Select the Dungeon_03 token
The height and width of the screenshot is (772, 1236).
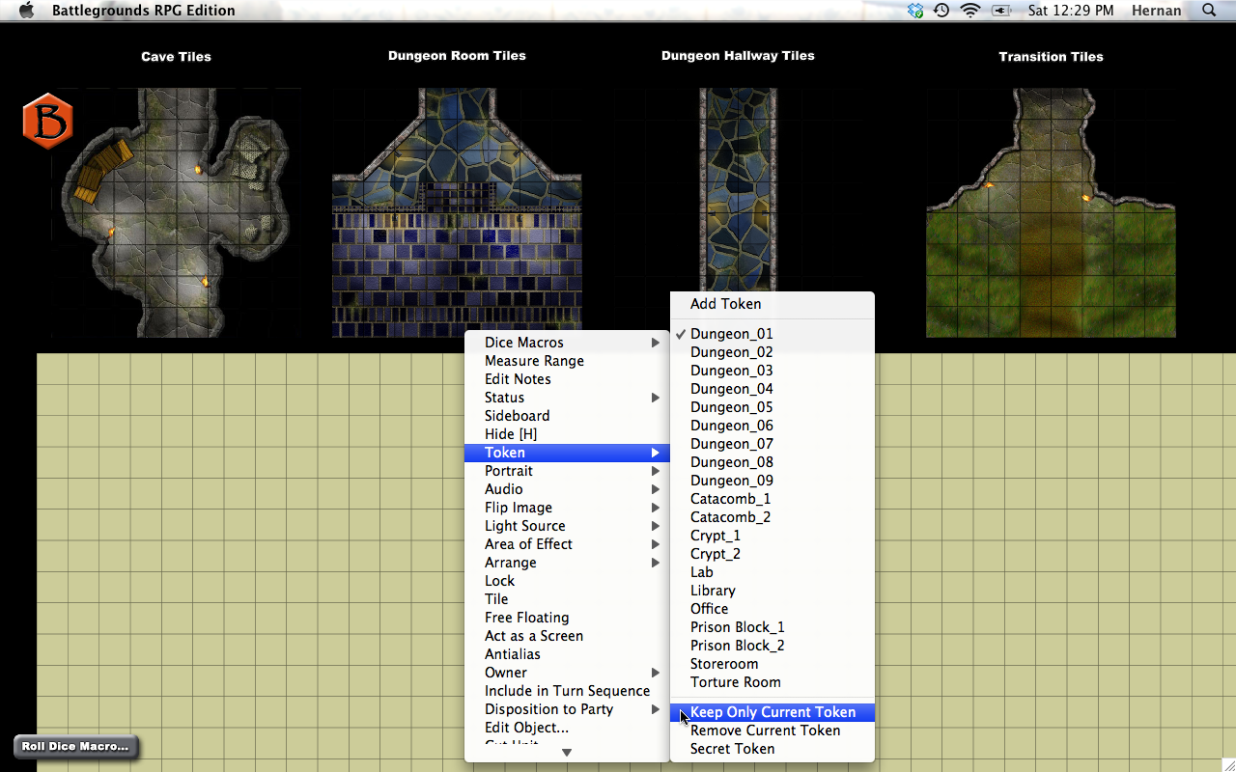coord(772,371)
